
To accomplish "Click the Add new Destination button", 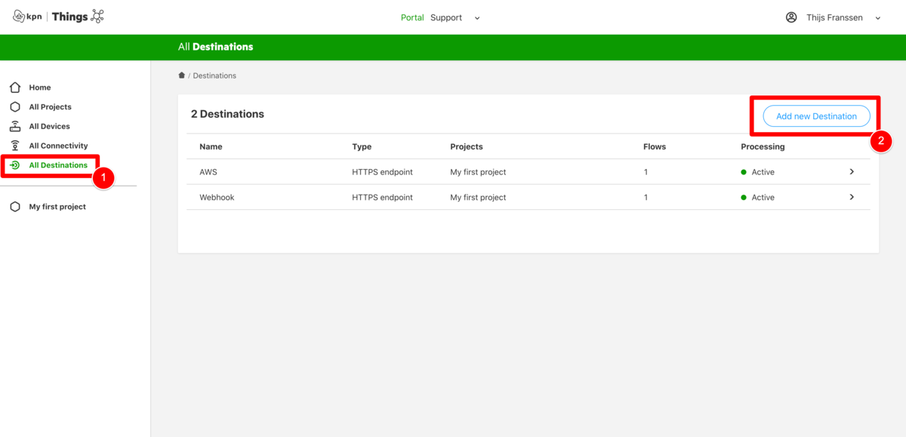I will click(x=816, y=116).
